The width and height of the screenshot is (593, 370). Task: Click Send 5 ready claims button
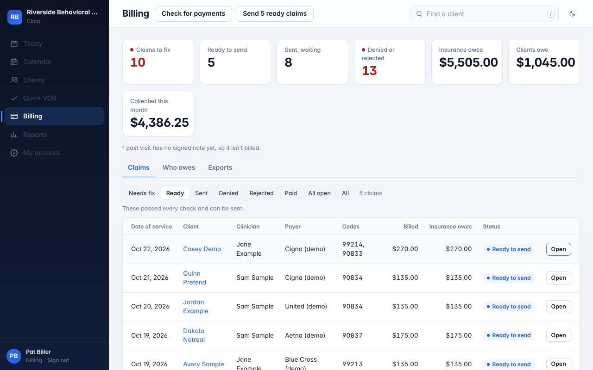tap(275, 14)
